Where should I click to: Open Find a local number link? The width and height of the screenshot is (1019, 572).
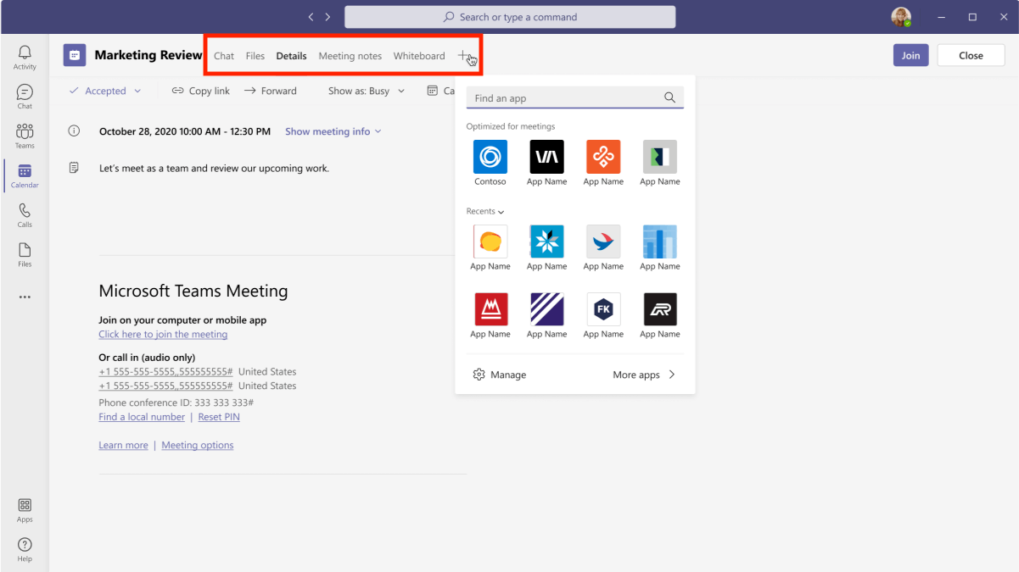pos(142,417)
